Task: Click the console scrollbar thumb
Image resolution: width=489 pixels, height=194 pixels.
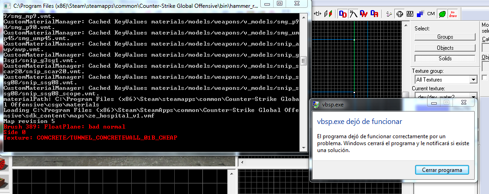Action: 303,60
